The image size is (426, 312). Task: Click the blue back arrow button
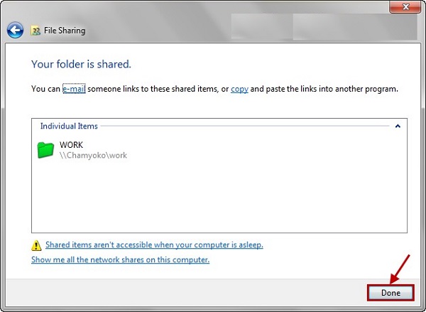pyautogui.click(x=15, y=31)
